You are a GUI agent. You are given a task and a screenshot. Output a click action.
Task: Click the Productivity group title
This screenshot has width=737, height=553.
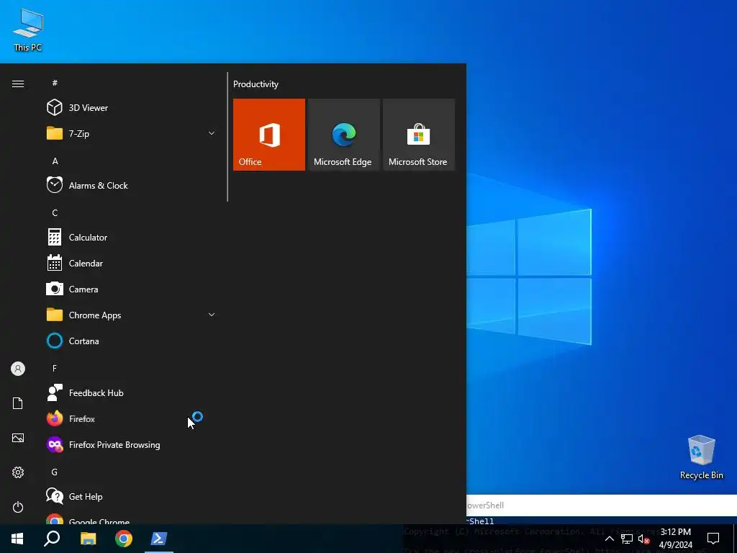pos(256,84)
